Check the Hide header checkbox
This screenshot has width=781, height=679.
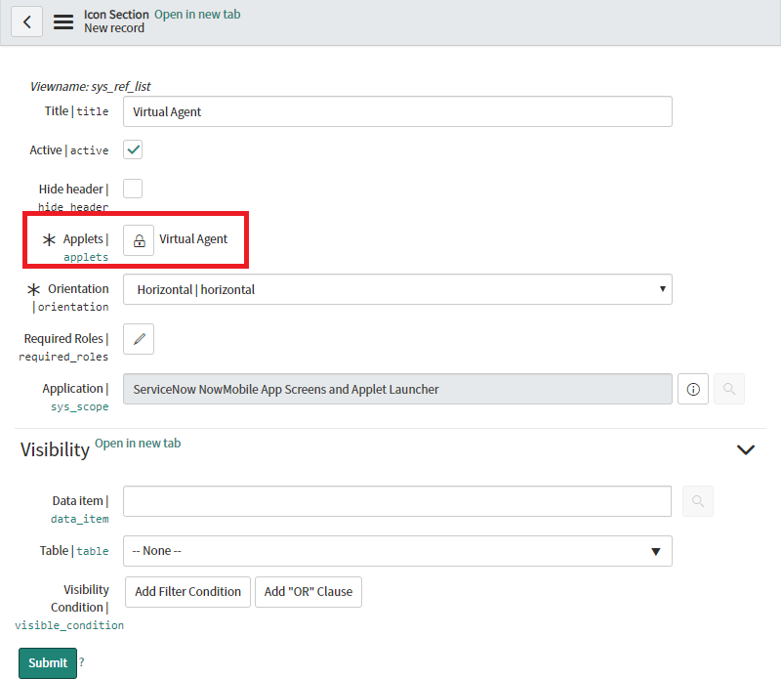133,189
